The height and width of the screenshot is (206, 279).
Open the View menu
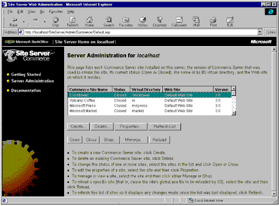pos(31,12)
